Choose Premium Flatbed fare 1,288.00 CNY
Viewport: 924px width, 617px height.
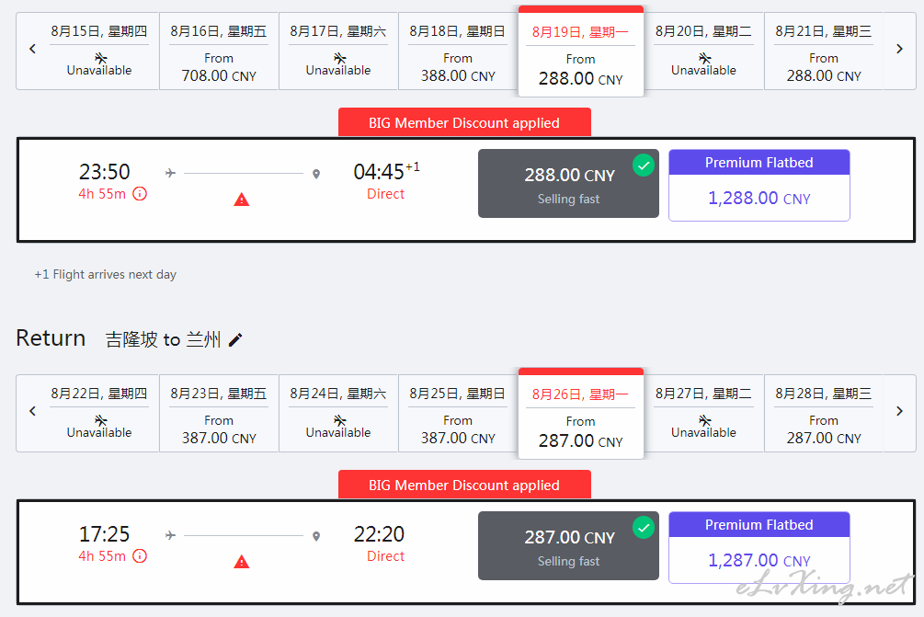click(759, 185)
